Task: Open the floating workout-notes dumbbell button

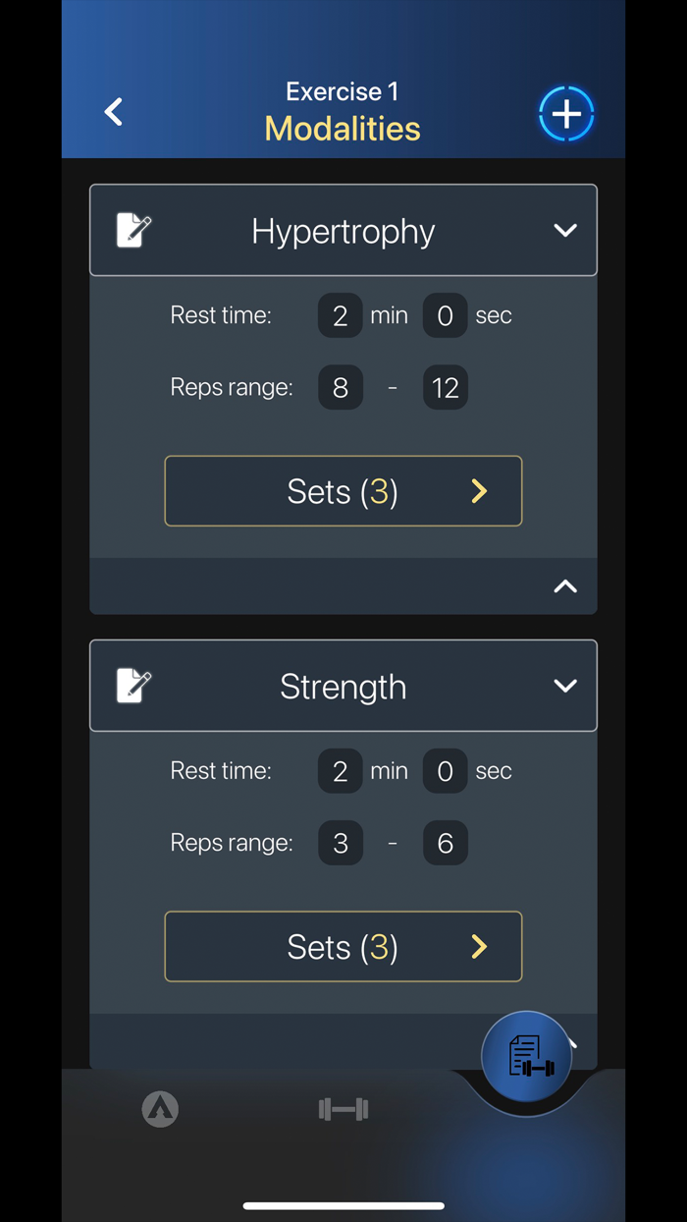Action: pos(527,1057)
